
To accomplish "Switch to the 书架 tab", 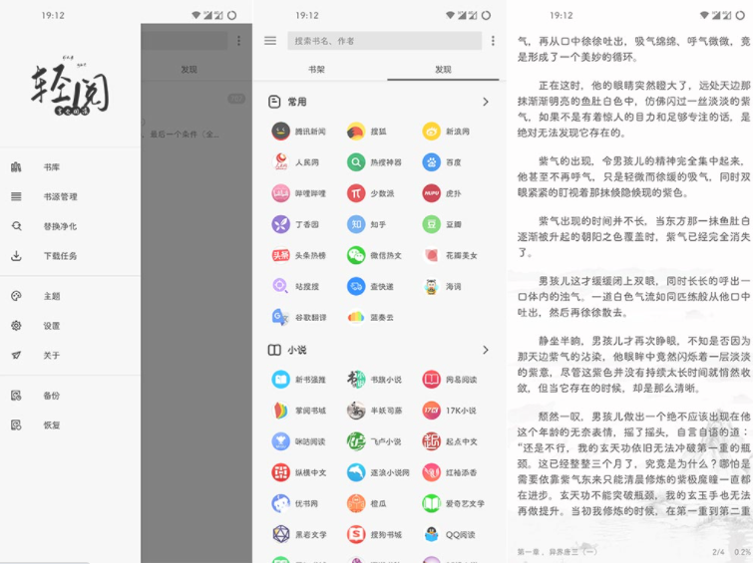I will point(316,70).
